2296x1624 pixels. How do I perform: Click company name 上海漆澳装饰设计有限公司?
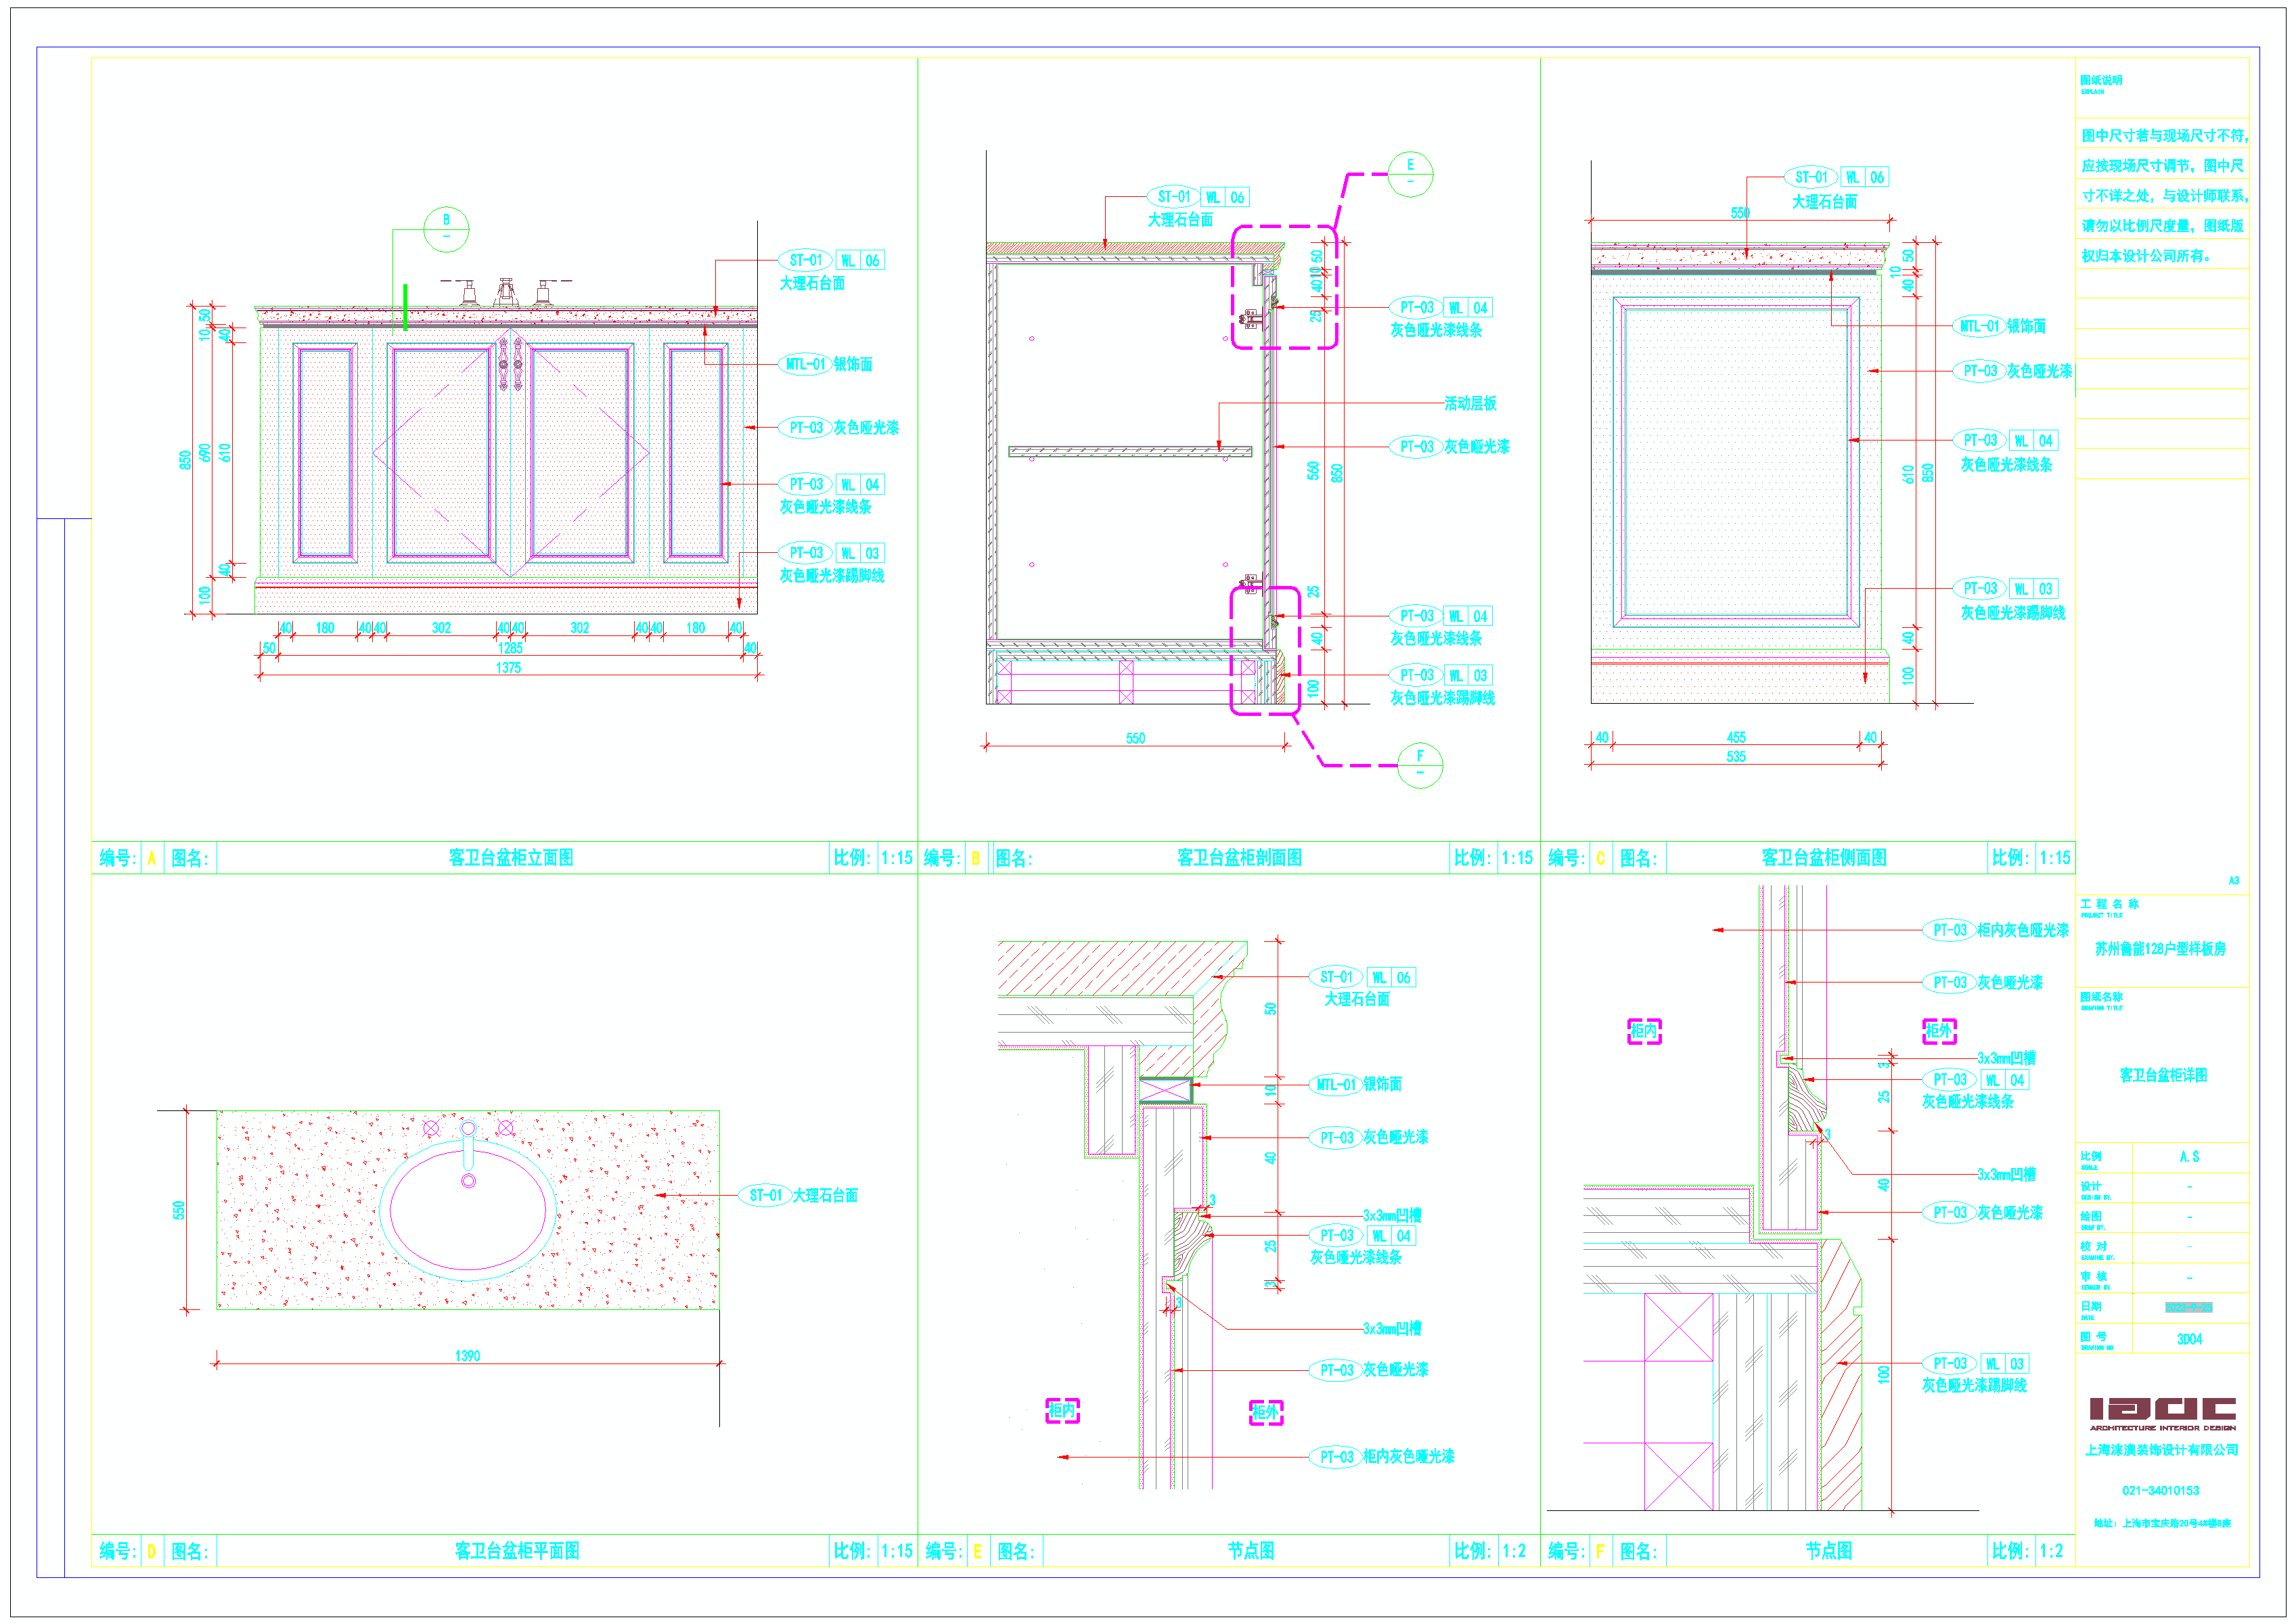(2161, 1449)
